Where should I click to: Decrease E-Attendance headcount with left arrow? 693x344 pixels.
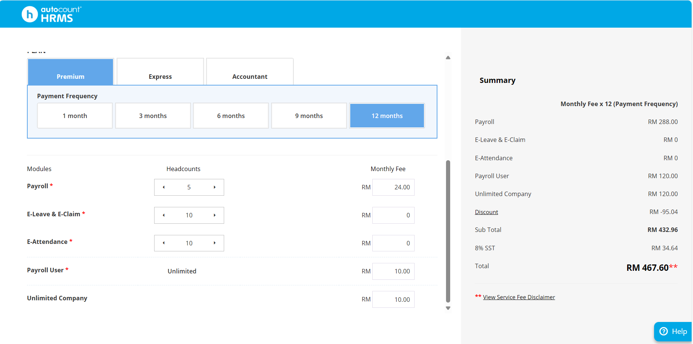tap(164, 243)
